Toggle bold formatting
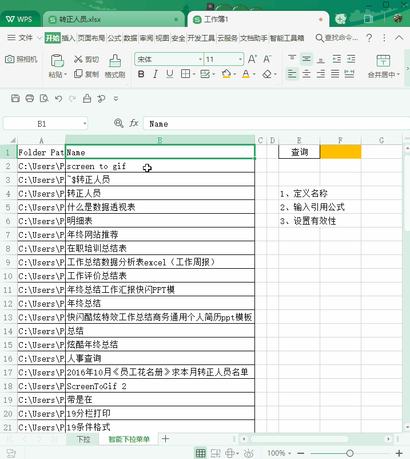 tap(141, 74)
